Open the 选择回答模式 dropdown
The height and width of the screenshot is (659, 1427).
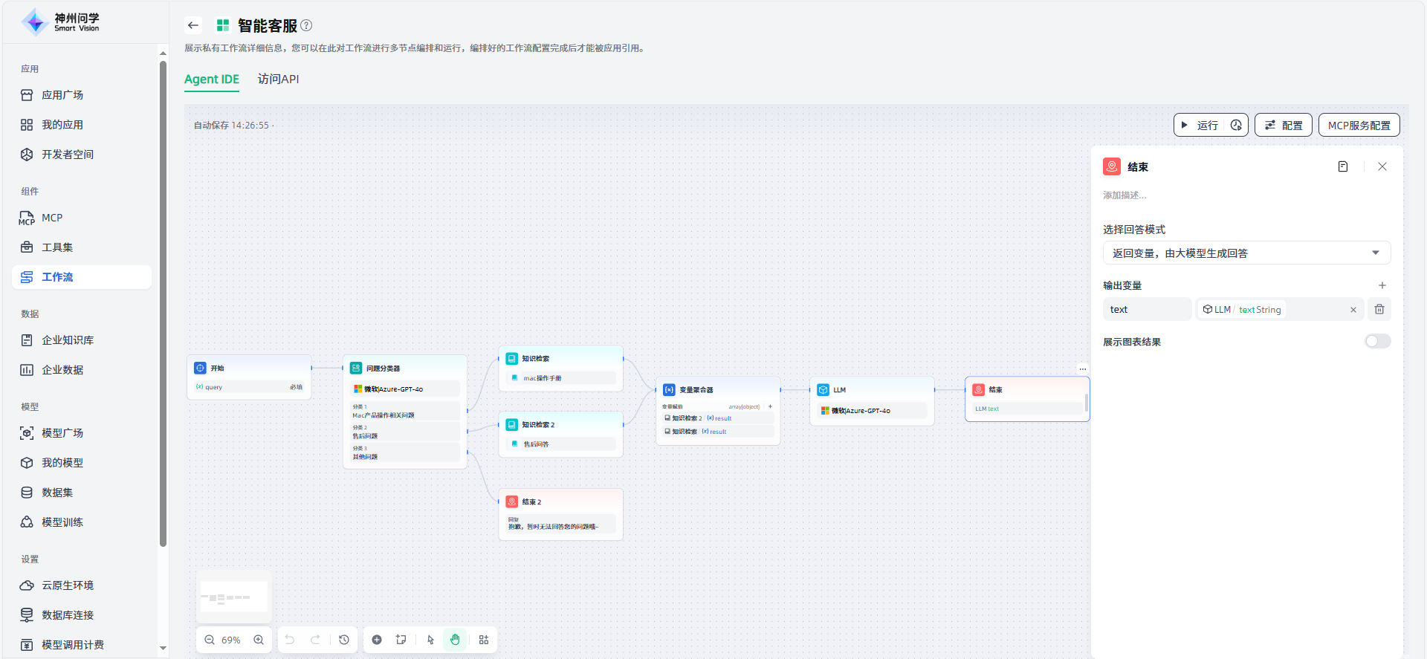(1246, 253)
